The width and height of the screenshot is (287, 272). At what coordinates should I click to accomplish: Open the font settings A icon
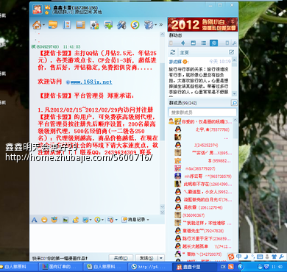[x=35, y=220]
